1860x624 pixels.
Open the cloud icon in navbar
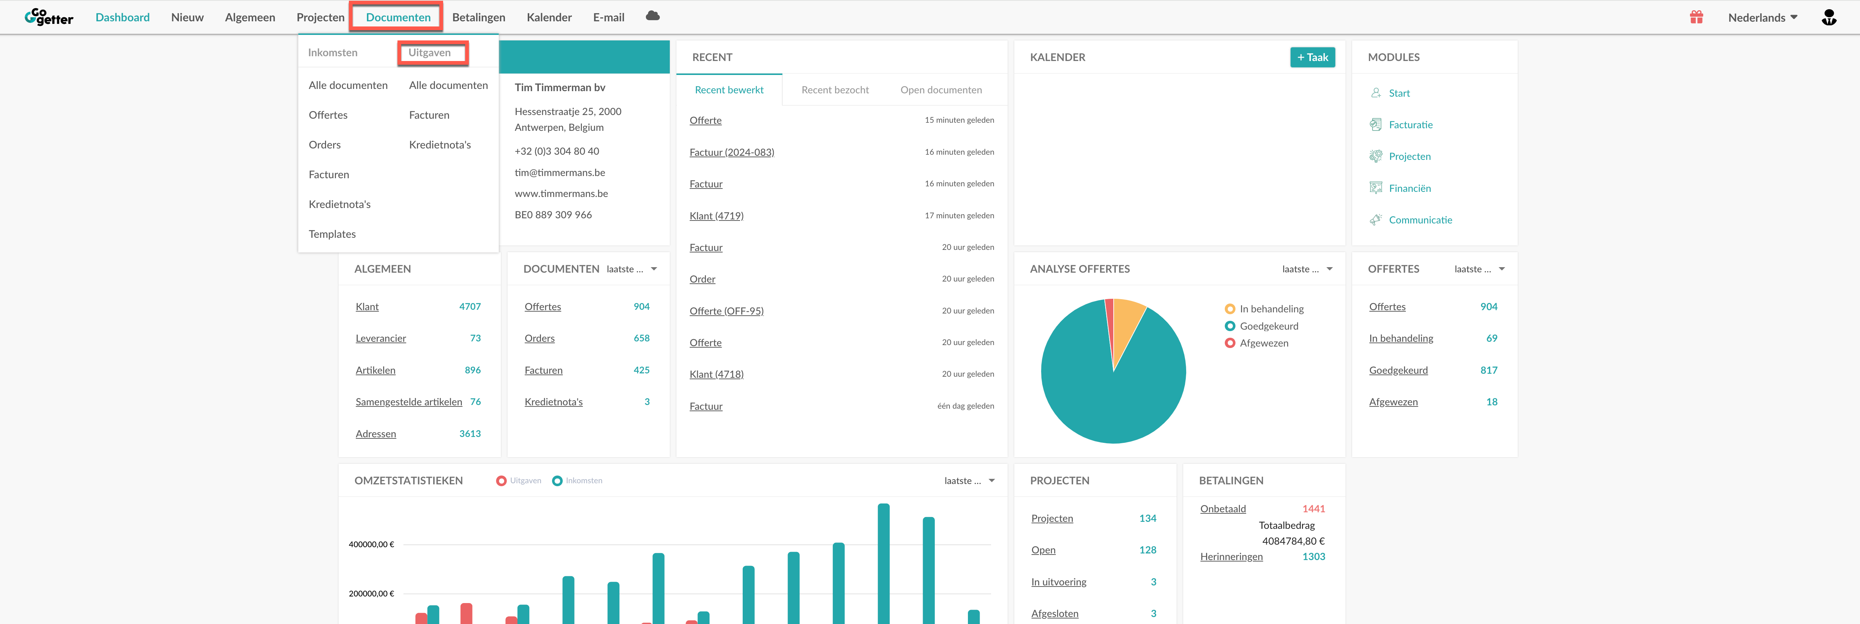tap(653, 16)
